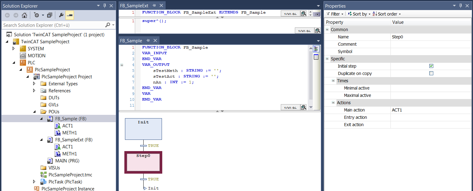Open Properties window options dropdown arrow

(x=454, y=6)
